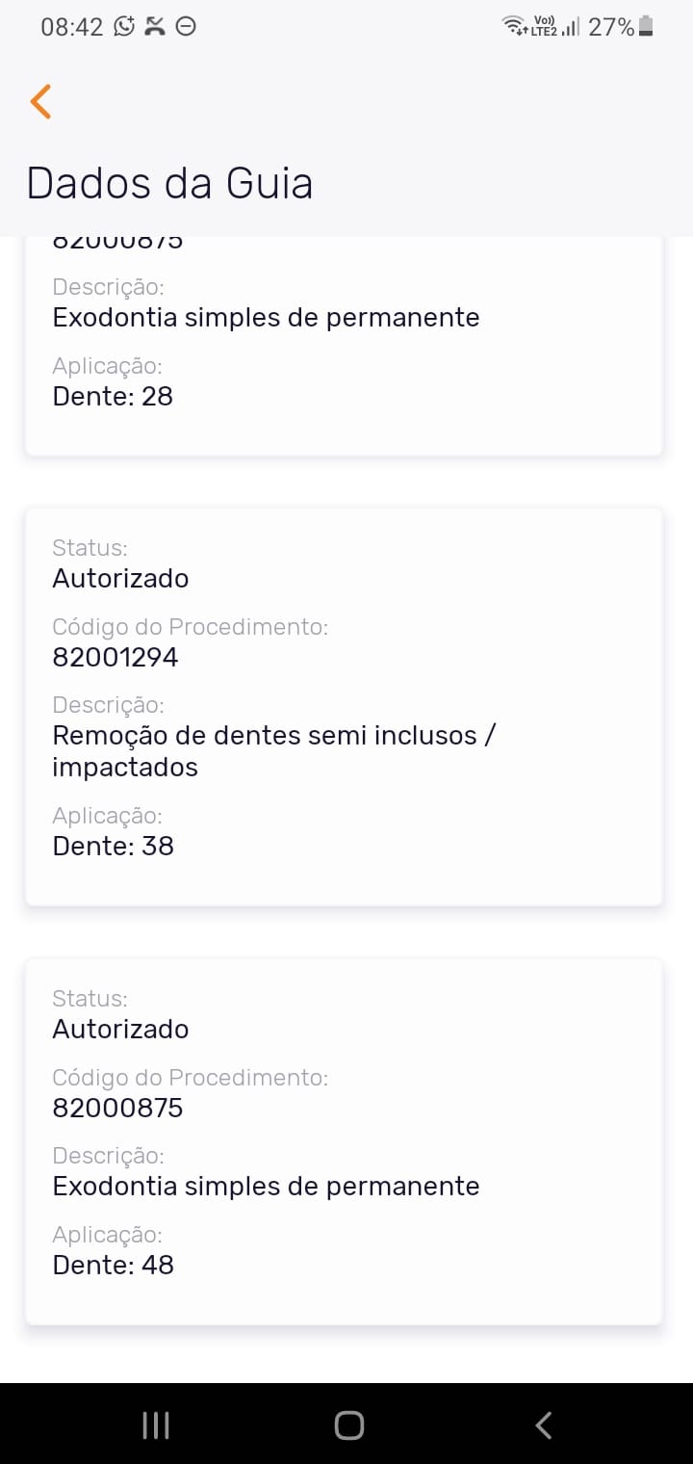Tap the procedure code 82001294
The width and height of the screenshot is (693, 1464).
click(x=115, y=657)
